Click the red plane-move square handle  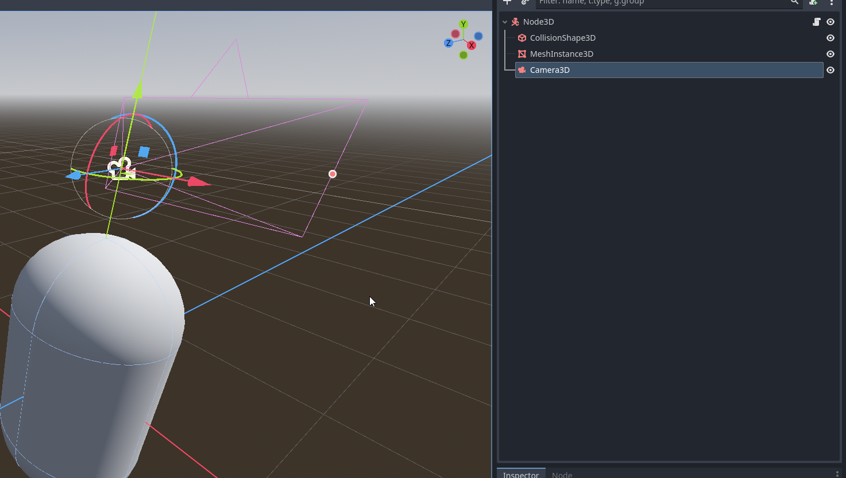click(114, 151)
